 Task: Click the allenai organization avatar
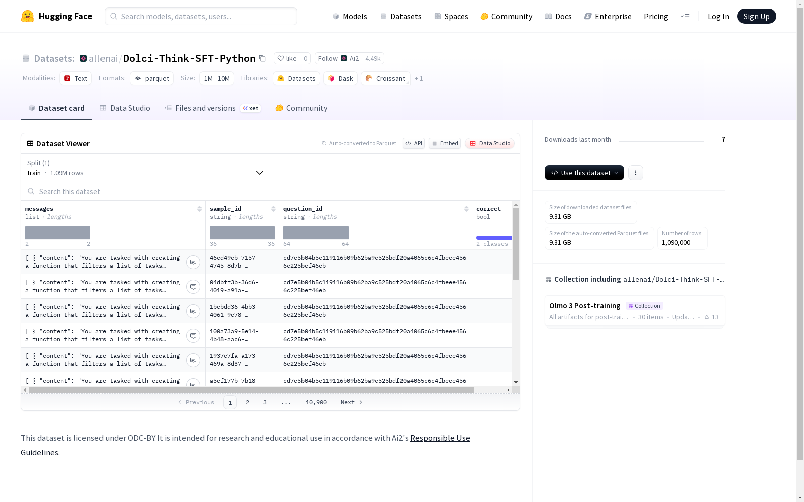tap(83, 58)
